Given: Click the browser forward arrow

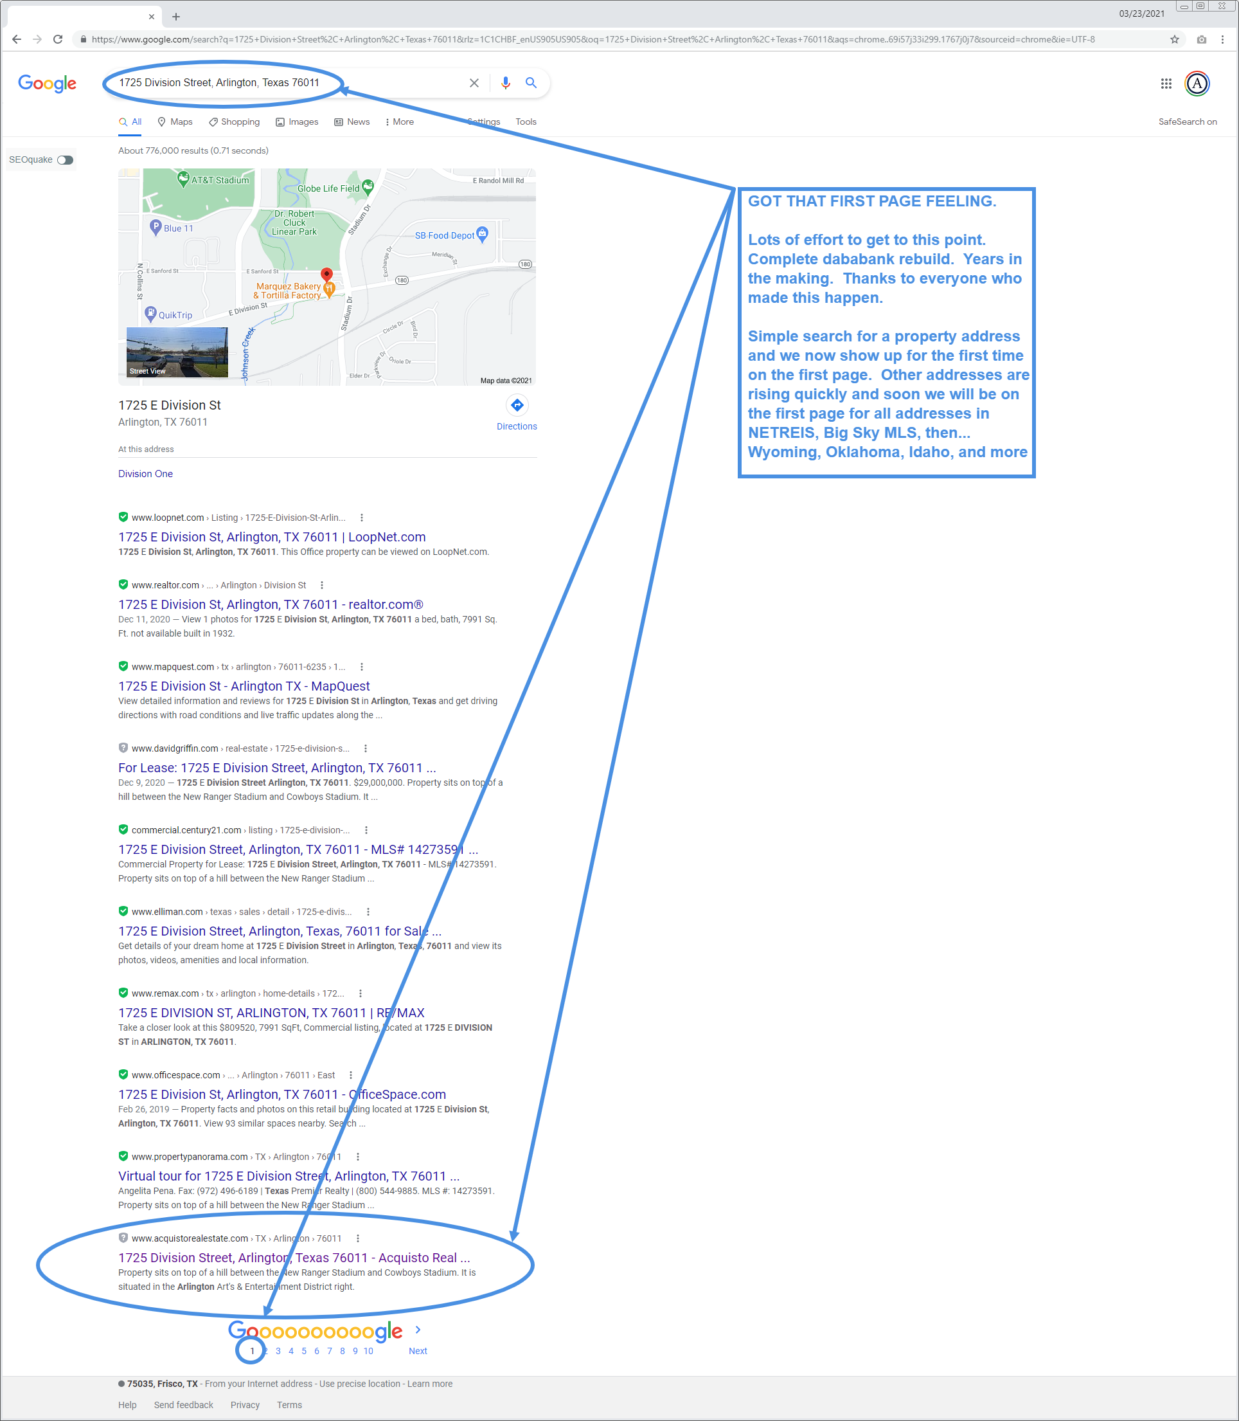Looking at the screenshot, I should coord(37,39).
